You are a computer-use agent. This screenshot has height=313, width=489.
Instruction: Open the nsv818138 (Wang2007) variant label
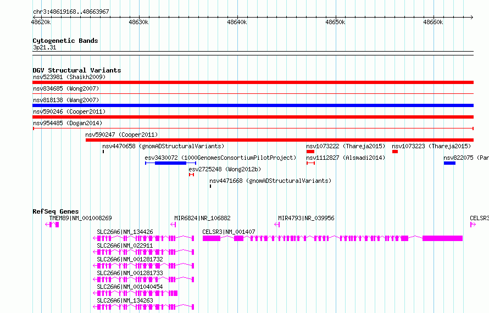(66, 100)
